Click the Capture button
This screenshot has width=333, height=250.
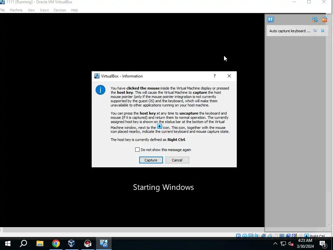pyautogui.click(x=151, y=160)
